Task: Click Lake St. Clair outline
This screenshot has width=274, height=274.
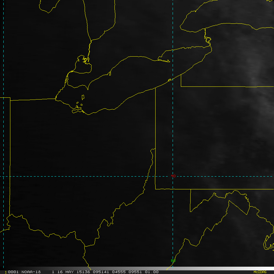Action: coord(83,65)
